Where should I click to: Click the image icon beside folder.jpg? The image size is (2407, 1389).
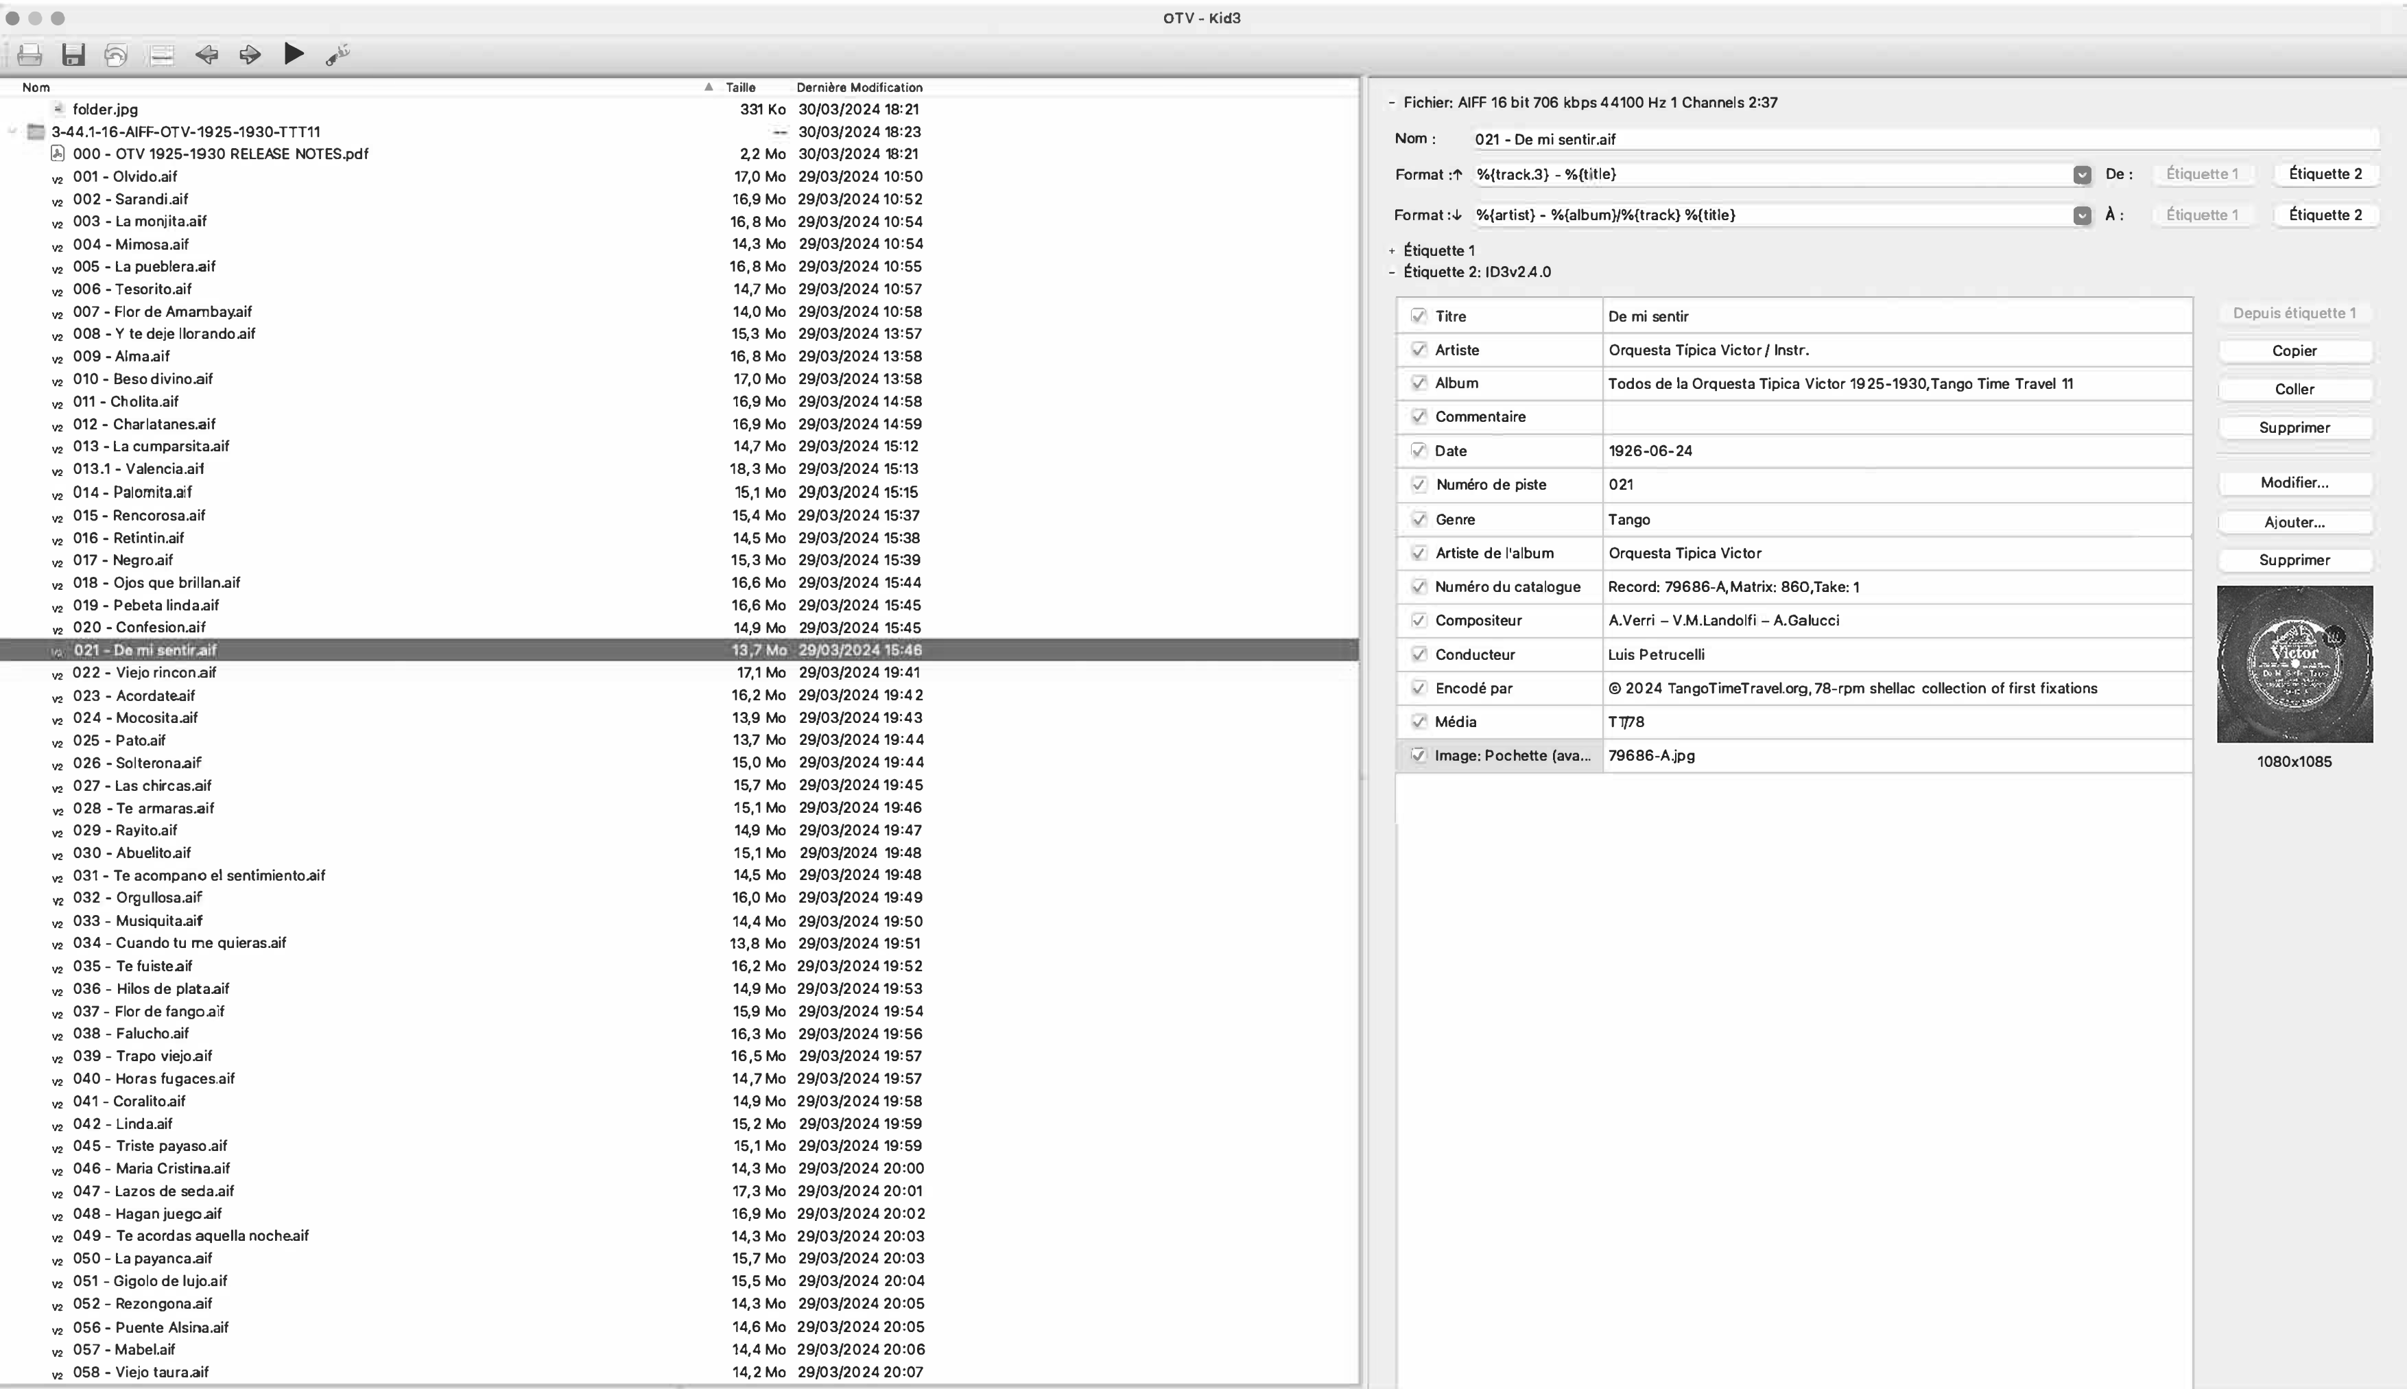58,109
